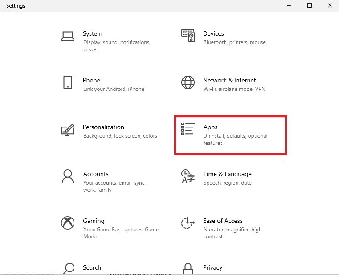
Task: Open the Network & Internet globe icon
Action: pos(188,82)
